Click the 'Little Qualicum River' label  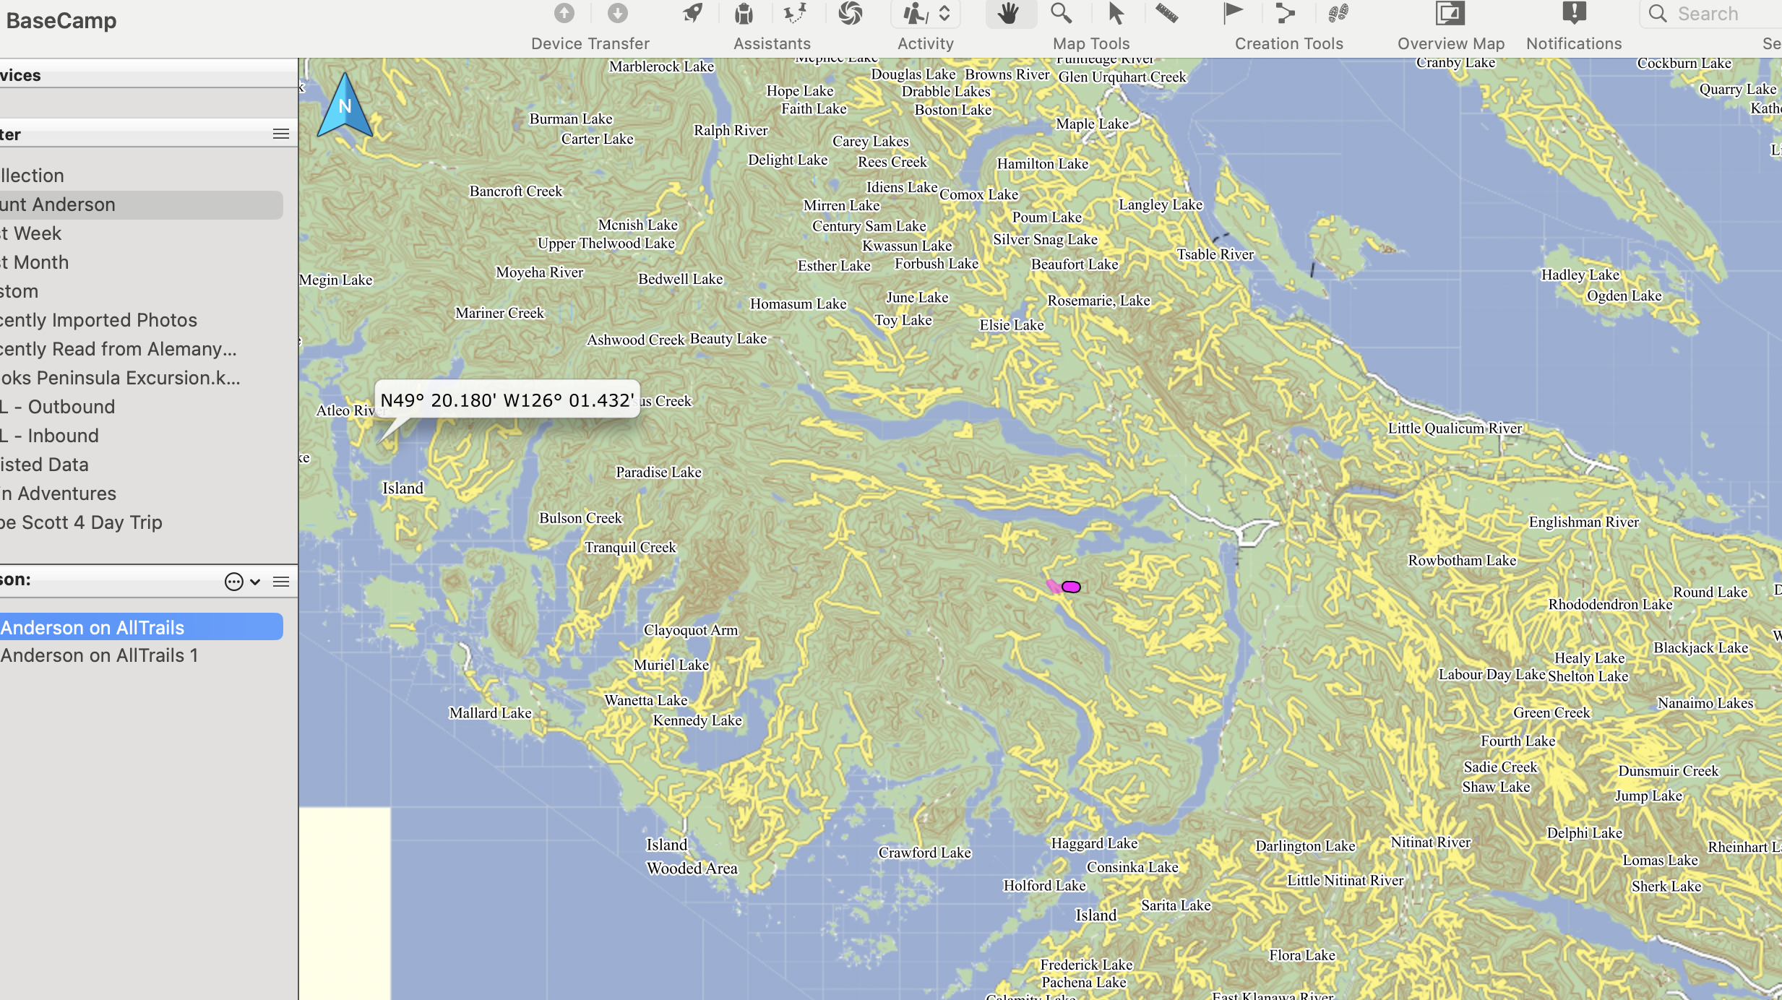point(1455,428)
